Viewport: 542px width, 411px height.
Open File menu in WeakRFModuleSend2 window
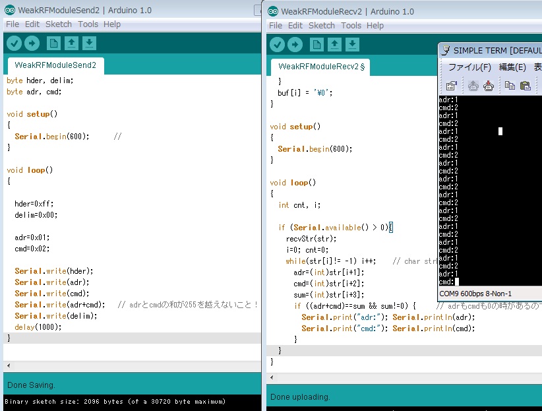[13, 24]
